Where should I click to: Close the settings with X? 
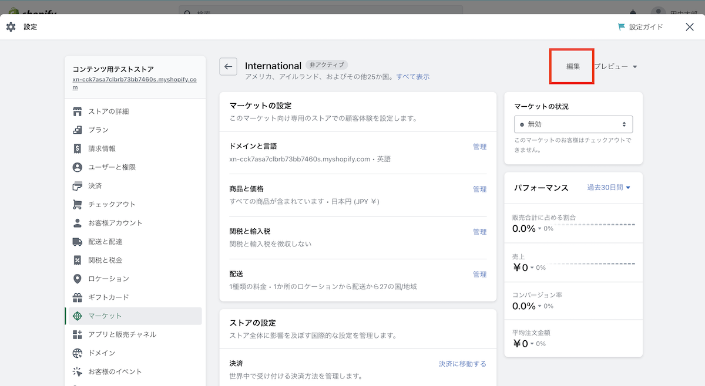(690, 27)
